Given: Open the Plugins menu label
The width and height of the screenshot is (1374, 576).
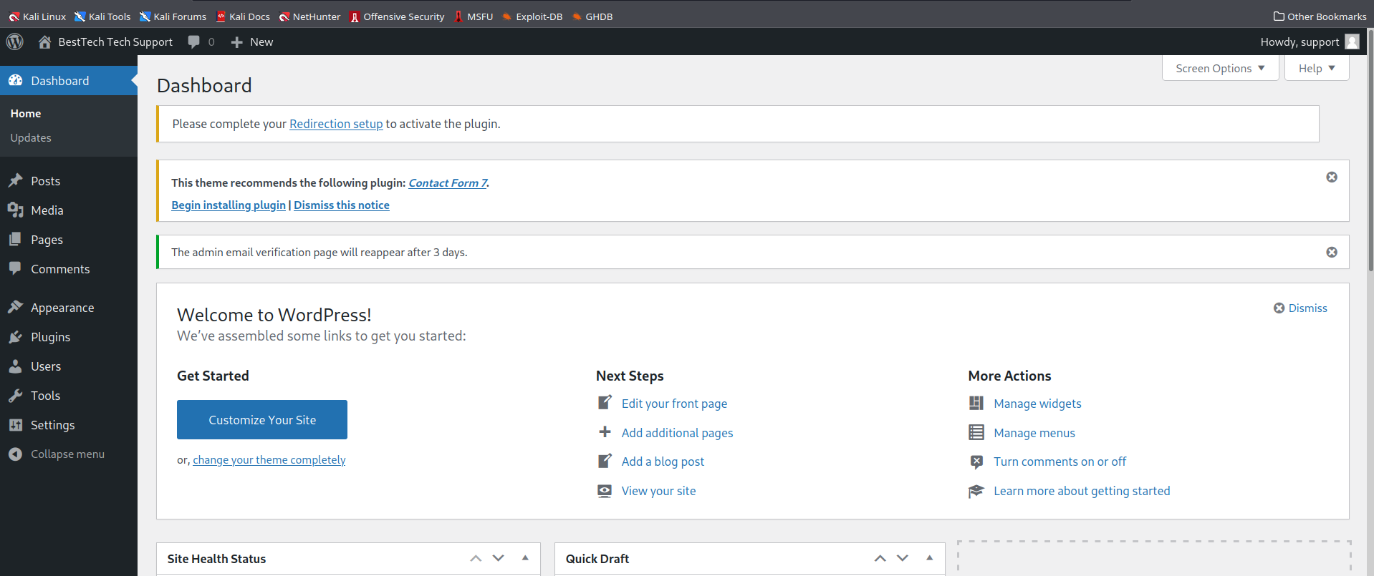Looking at the screenshot, I should pos(50,337).
